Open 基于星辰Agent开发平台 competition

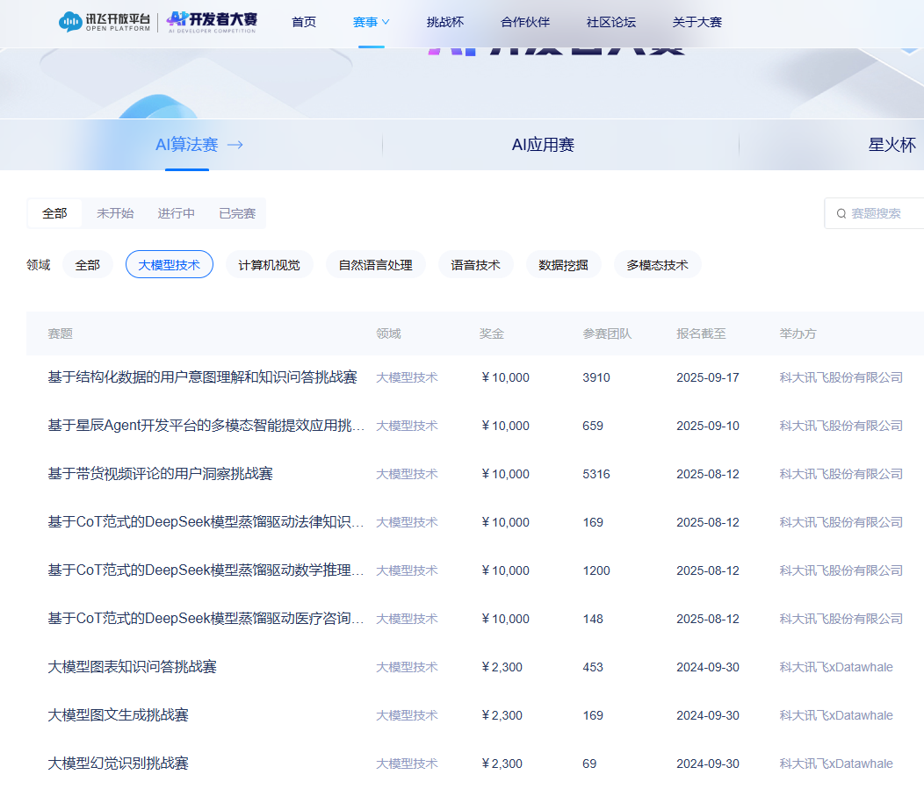coord(206,425)
